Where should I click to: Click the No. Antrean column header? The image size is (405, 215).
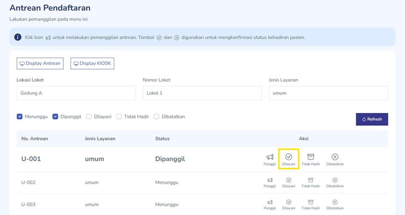coord(34,138)
